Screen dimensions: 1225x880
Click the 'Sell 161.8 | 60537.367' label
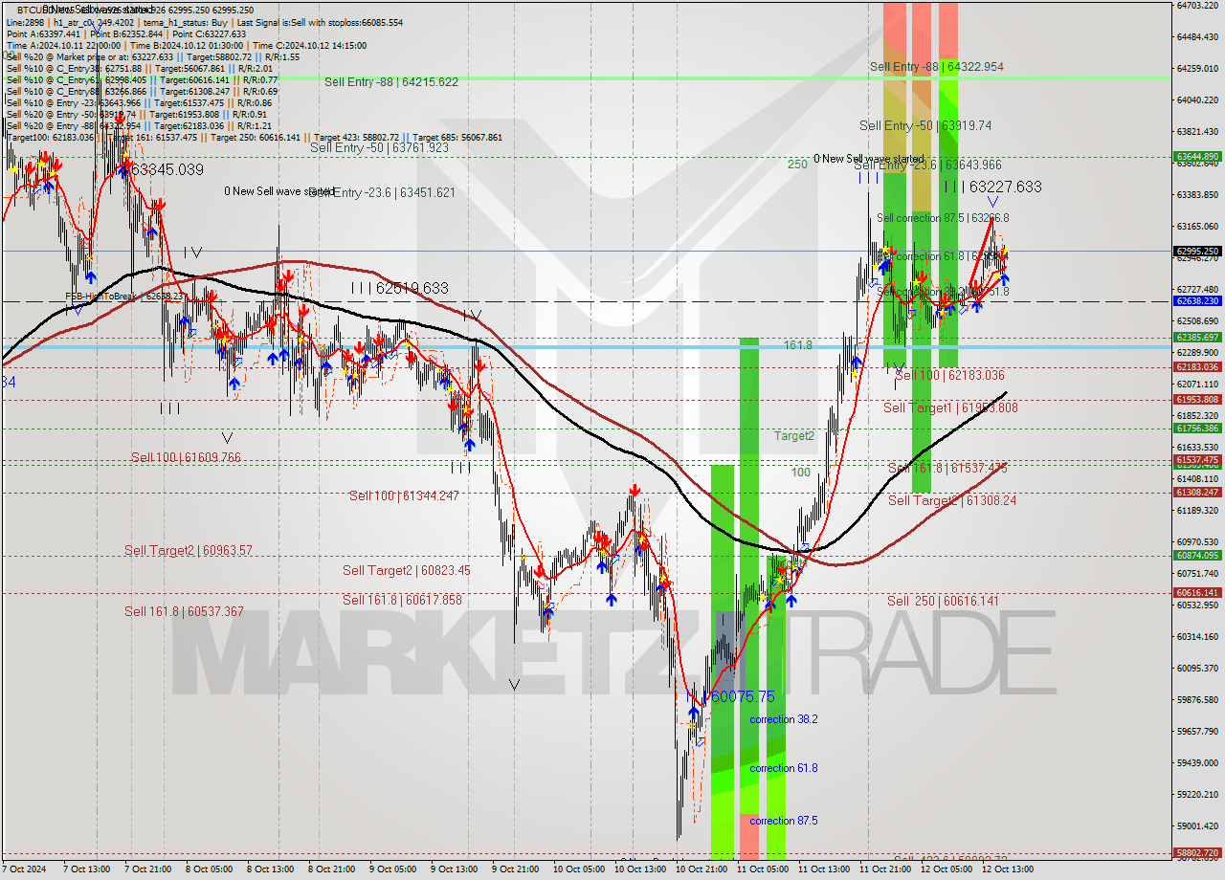point(184,612)
